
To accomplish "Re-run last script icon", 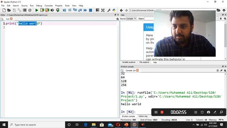I will (57, 10).
